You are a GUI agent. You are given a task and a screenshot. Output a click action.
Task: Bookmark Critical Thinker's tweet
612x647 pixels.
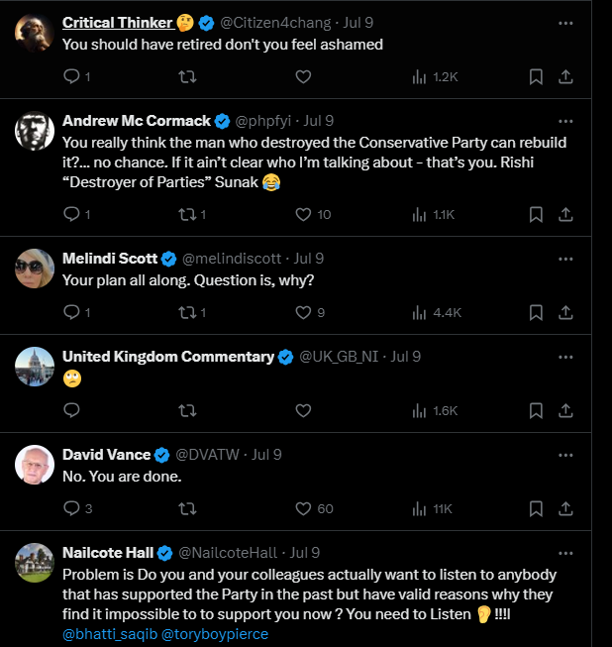(x=536, y=76)
